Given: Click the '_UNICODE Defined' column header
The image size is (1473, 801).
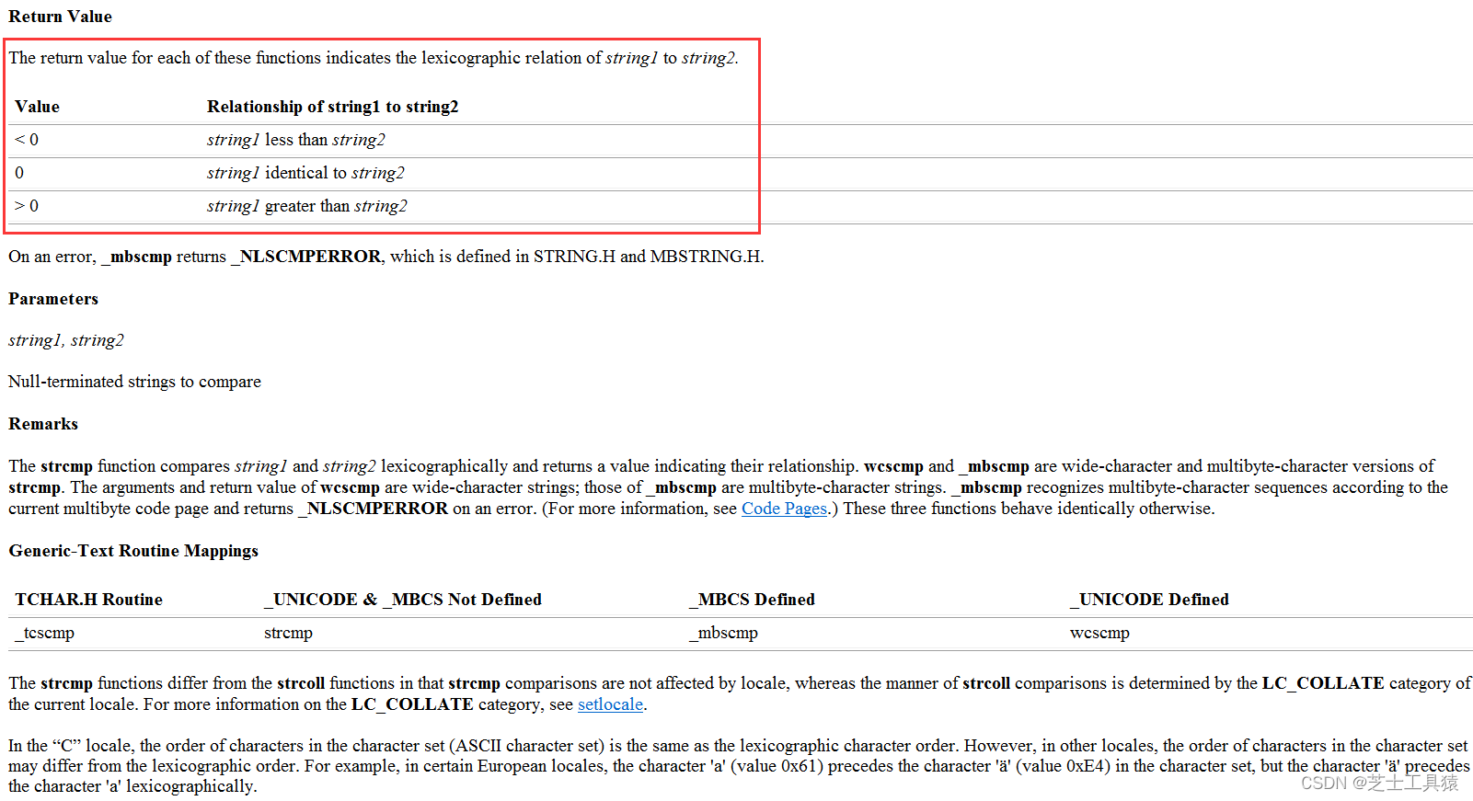Looking at the screenshot, I should pos(1149,600).
